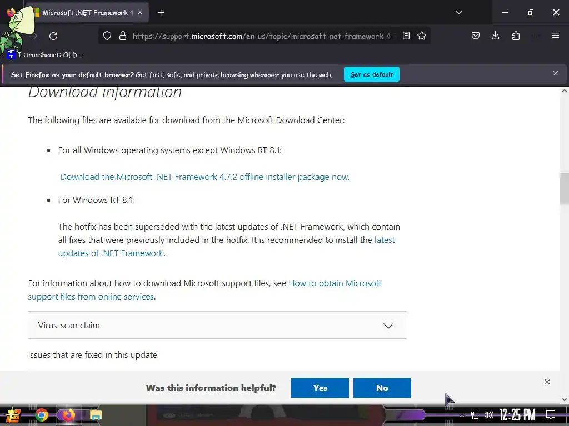Close the Microsoft .NET Framework tab
Screen dimensions: 569x426
140,12
